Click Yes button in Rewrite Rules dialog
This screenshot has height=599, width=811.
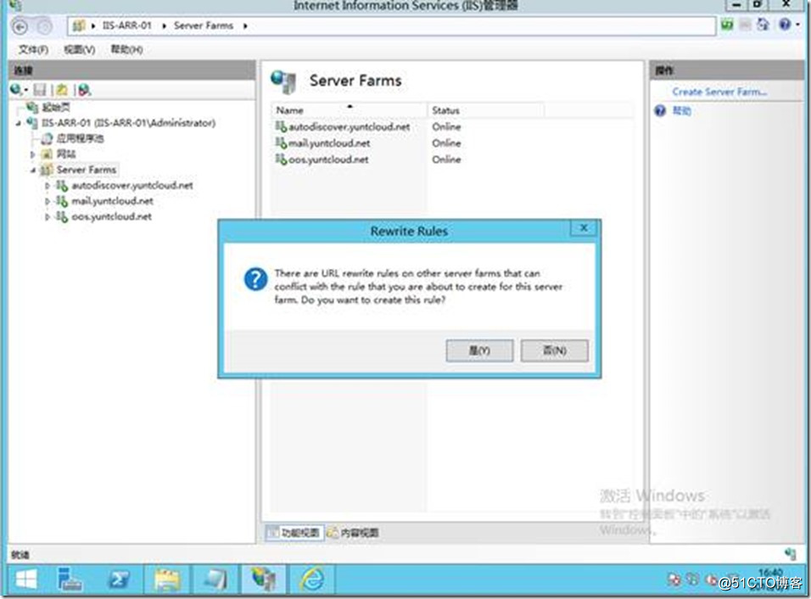click(479, 350)
